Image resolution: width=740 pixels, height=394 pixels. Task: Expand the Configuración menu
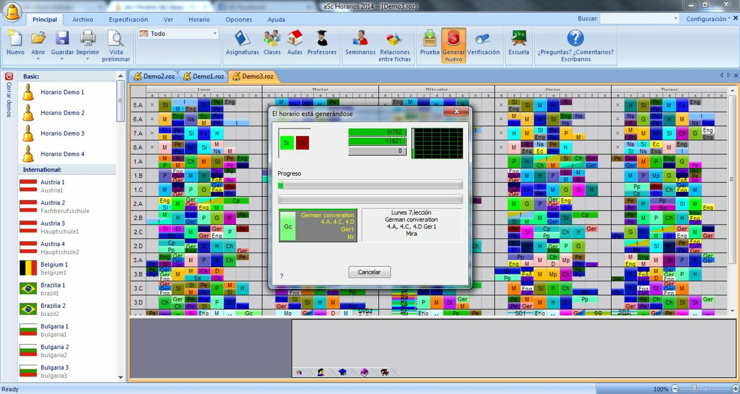(708, 19)
